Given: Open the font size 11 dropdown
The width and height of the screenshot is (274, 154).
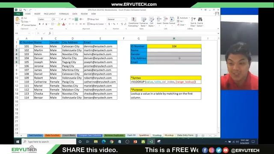Looking at the screenshot, I should coord(60,19).
